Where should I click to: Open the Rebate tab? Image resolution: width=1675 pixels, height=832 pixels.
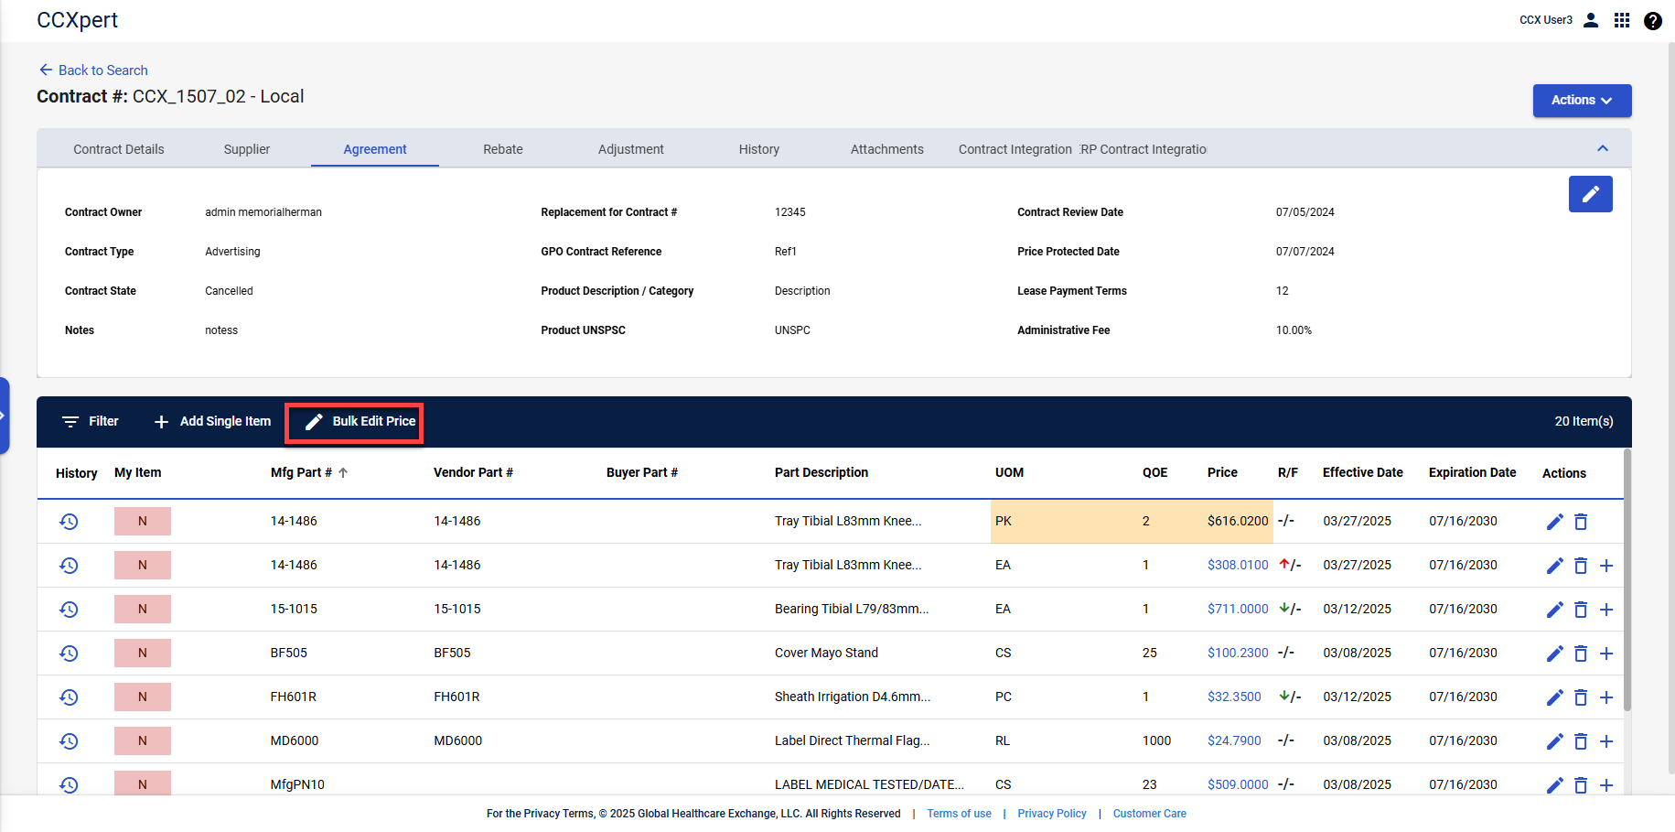502,148
